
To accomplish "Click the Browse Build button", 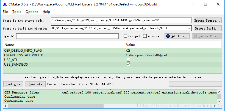I will (x=207, y=28).
